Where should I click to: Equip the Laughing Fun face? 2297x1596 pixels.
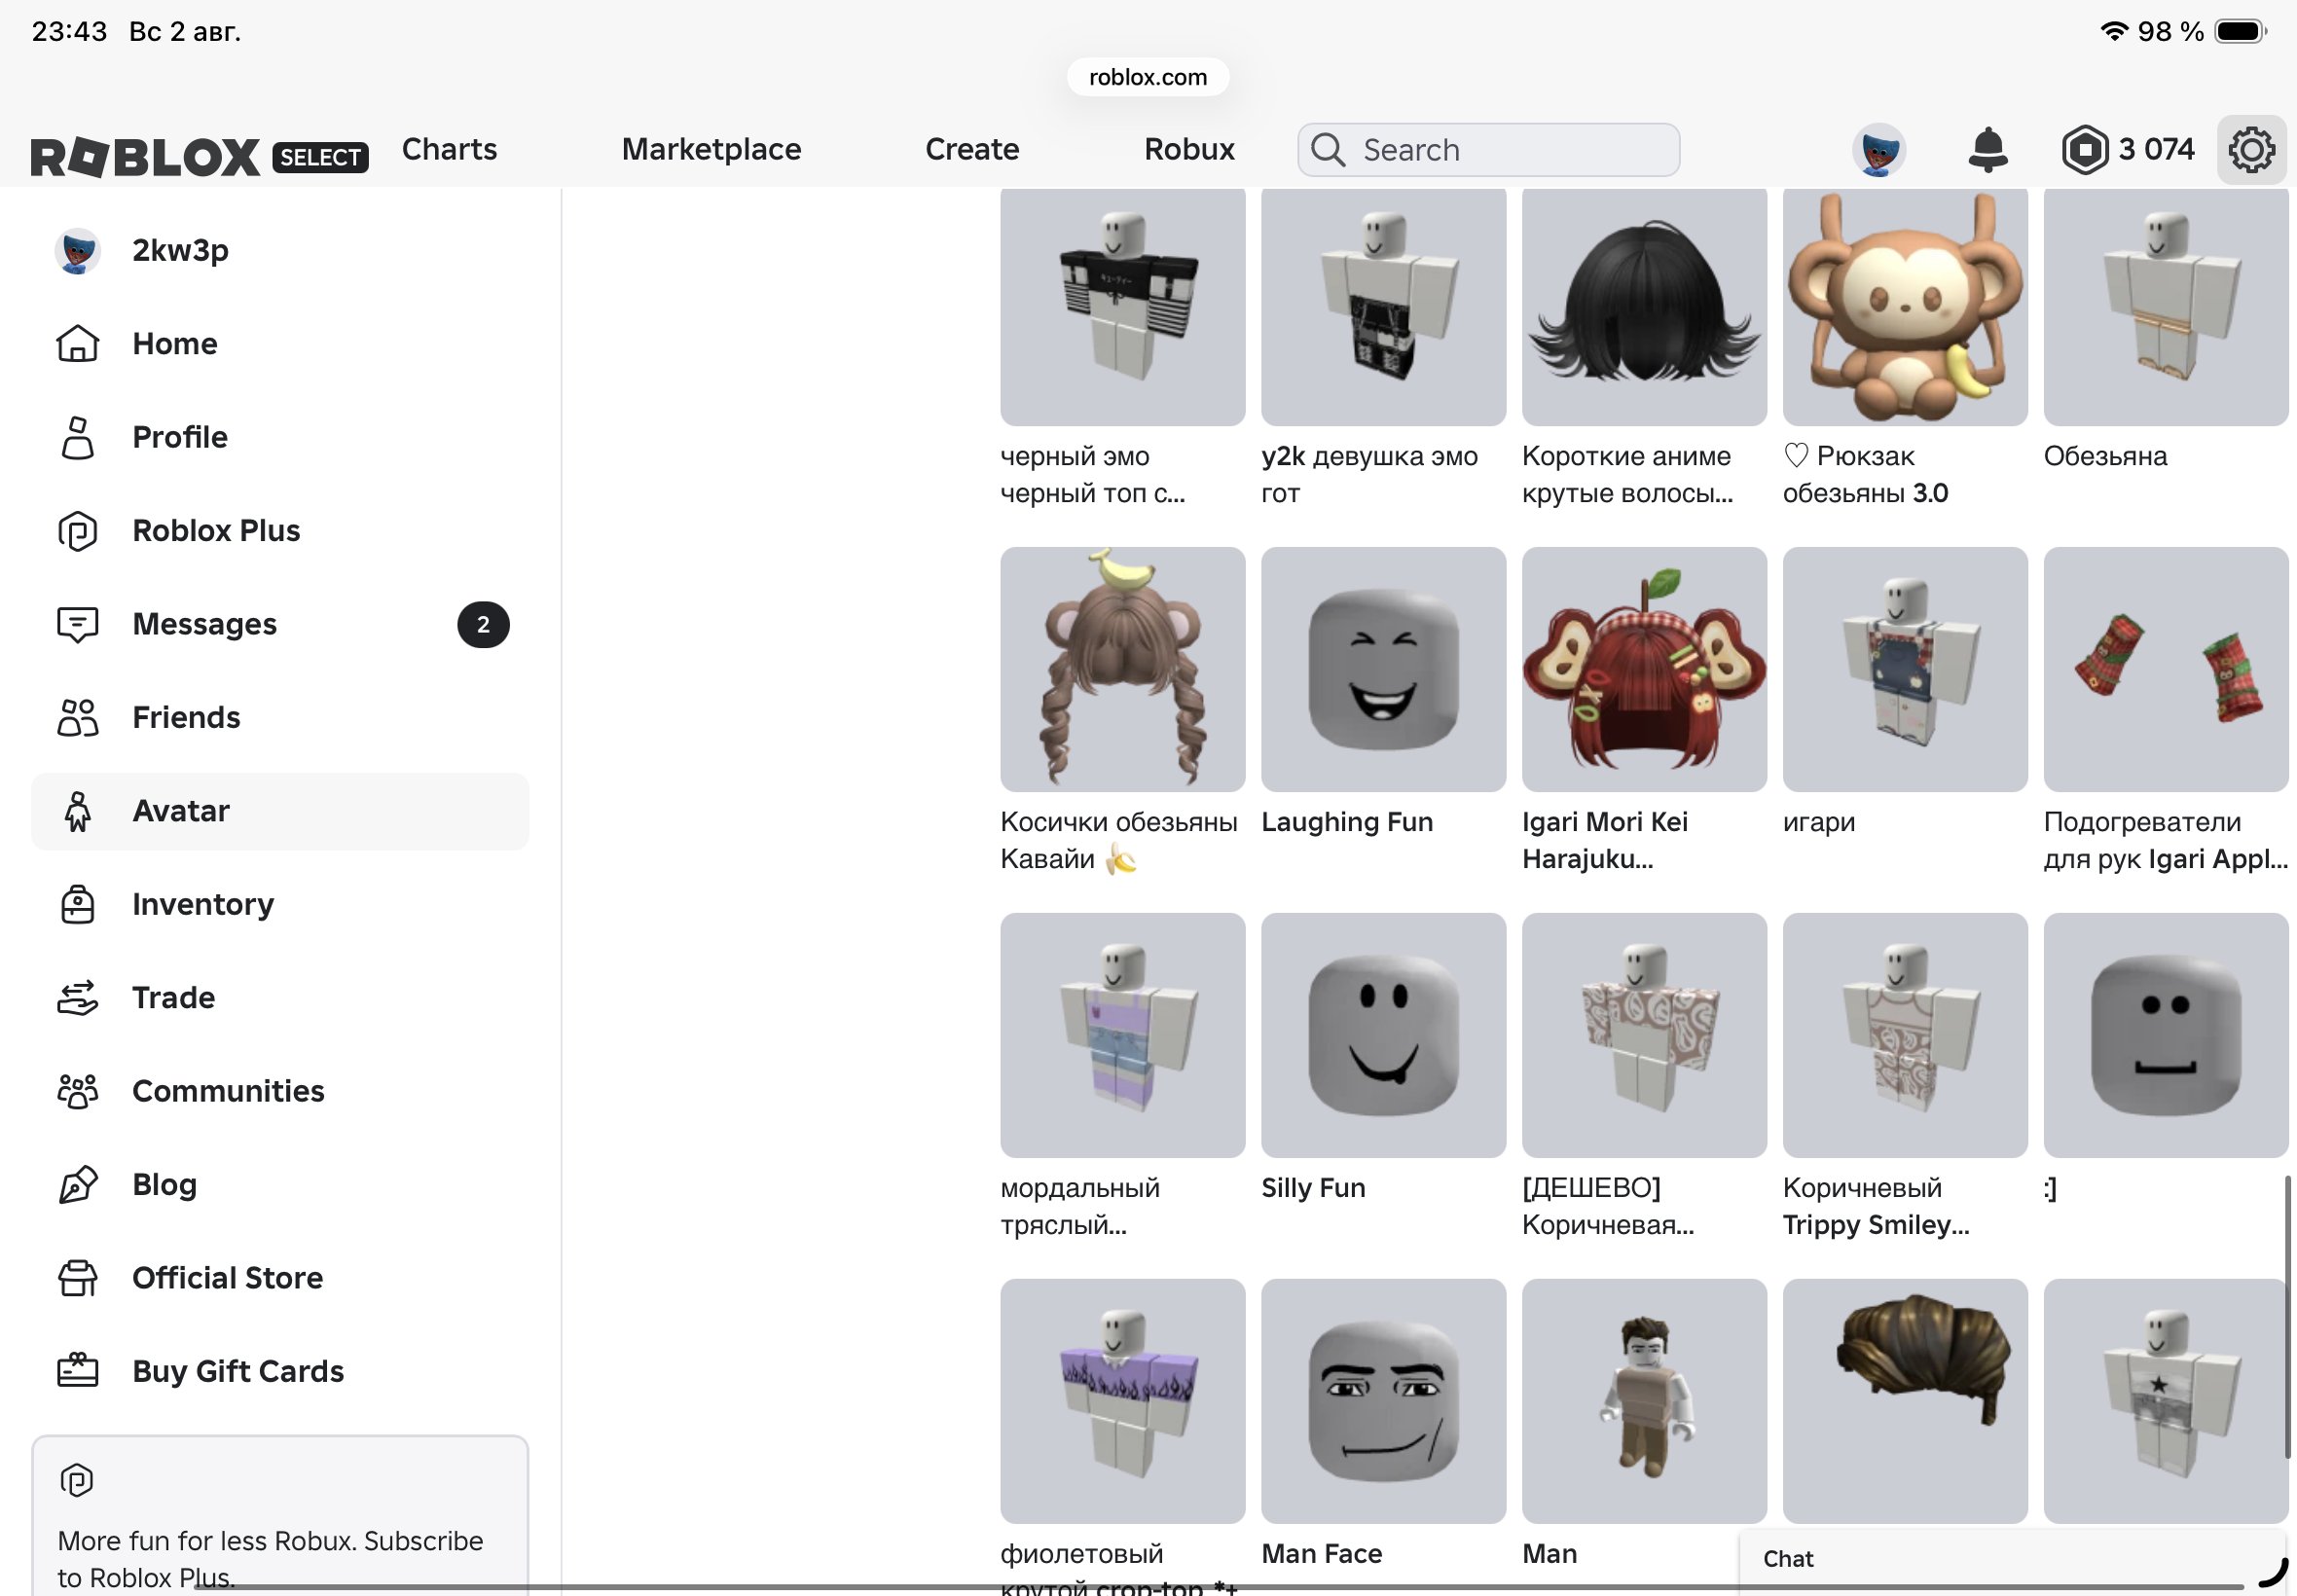pyautogui.click(x=1383, y=669)
